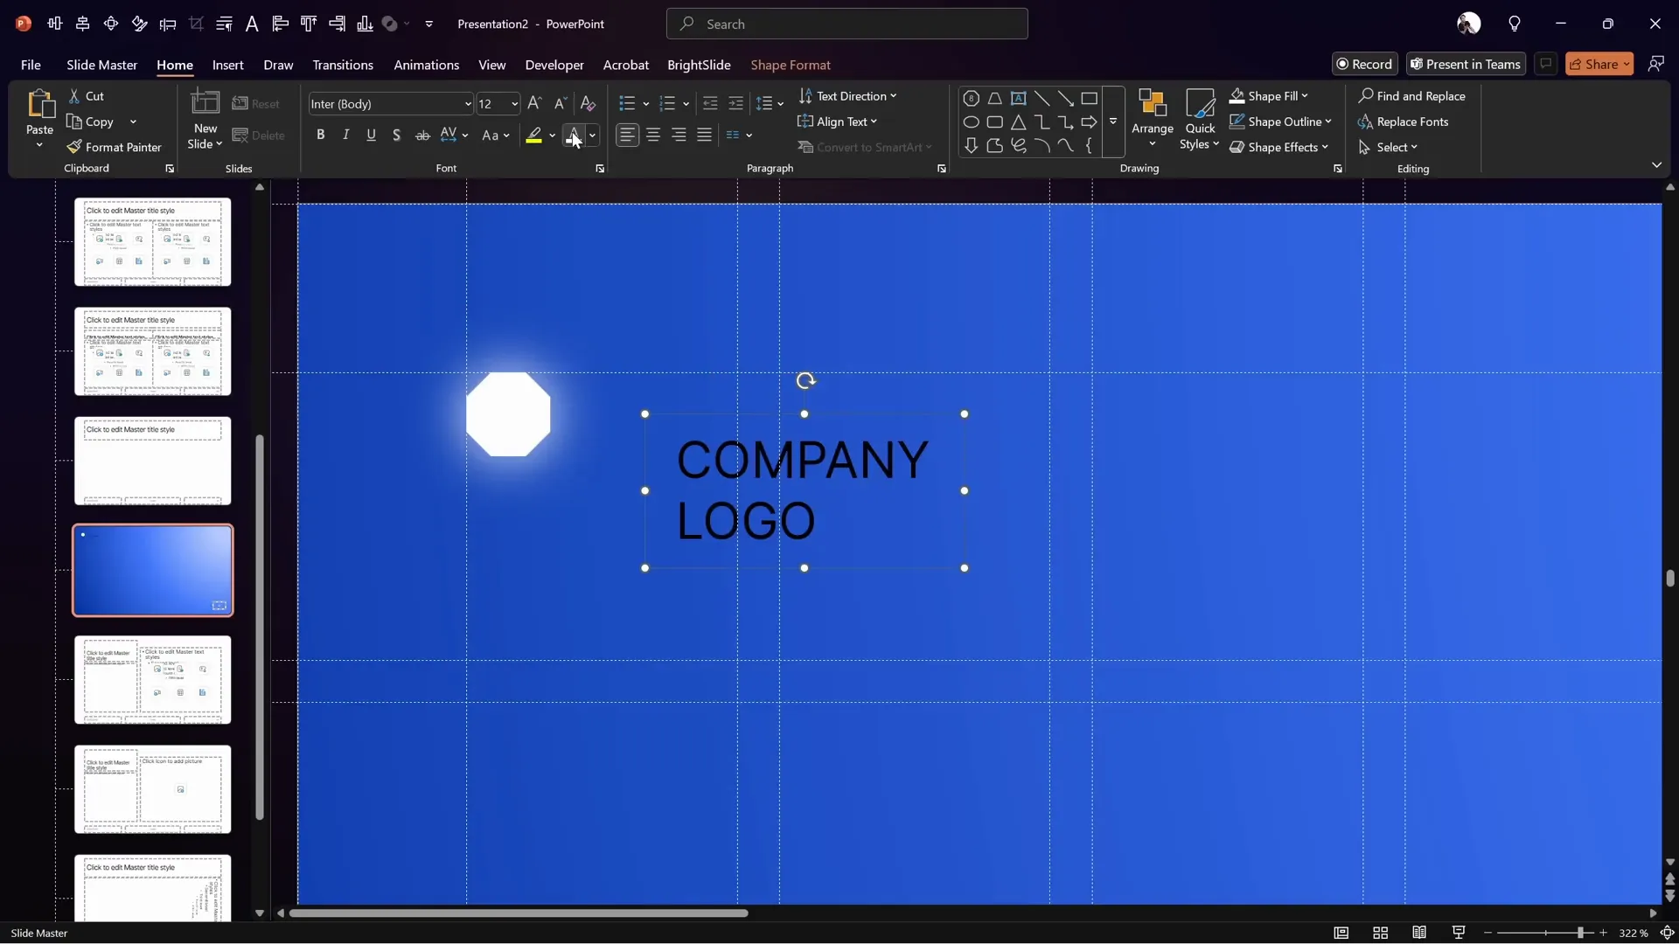The image size is (1679, 944).
Task: Open the font size dropdown
Action: point(514,103)
